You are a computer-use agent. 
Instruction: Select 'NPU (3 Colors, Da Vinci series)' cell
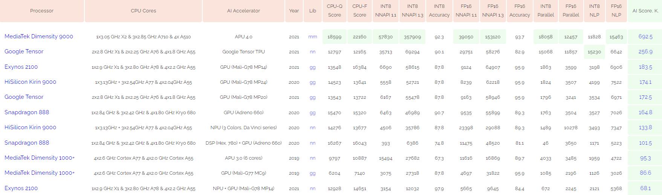tap(243, 128)
